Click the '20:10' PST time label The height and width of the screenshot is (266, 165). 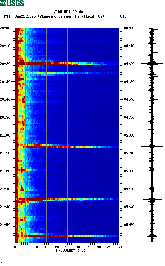coord(5,46)
